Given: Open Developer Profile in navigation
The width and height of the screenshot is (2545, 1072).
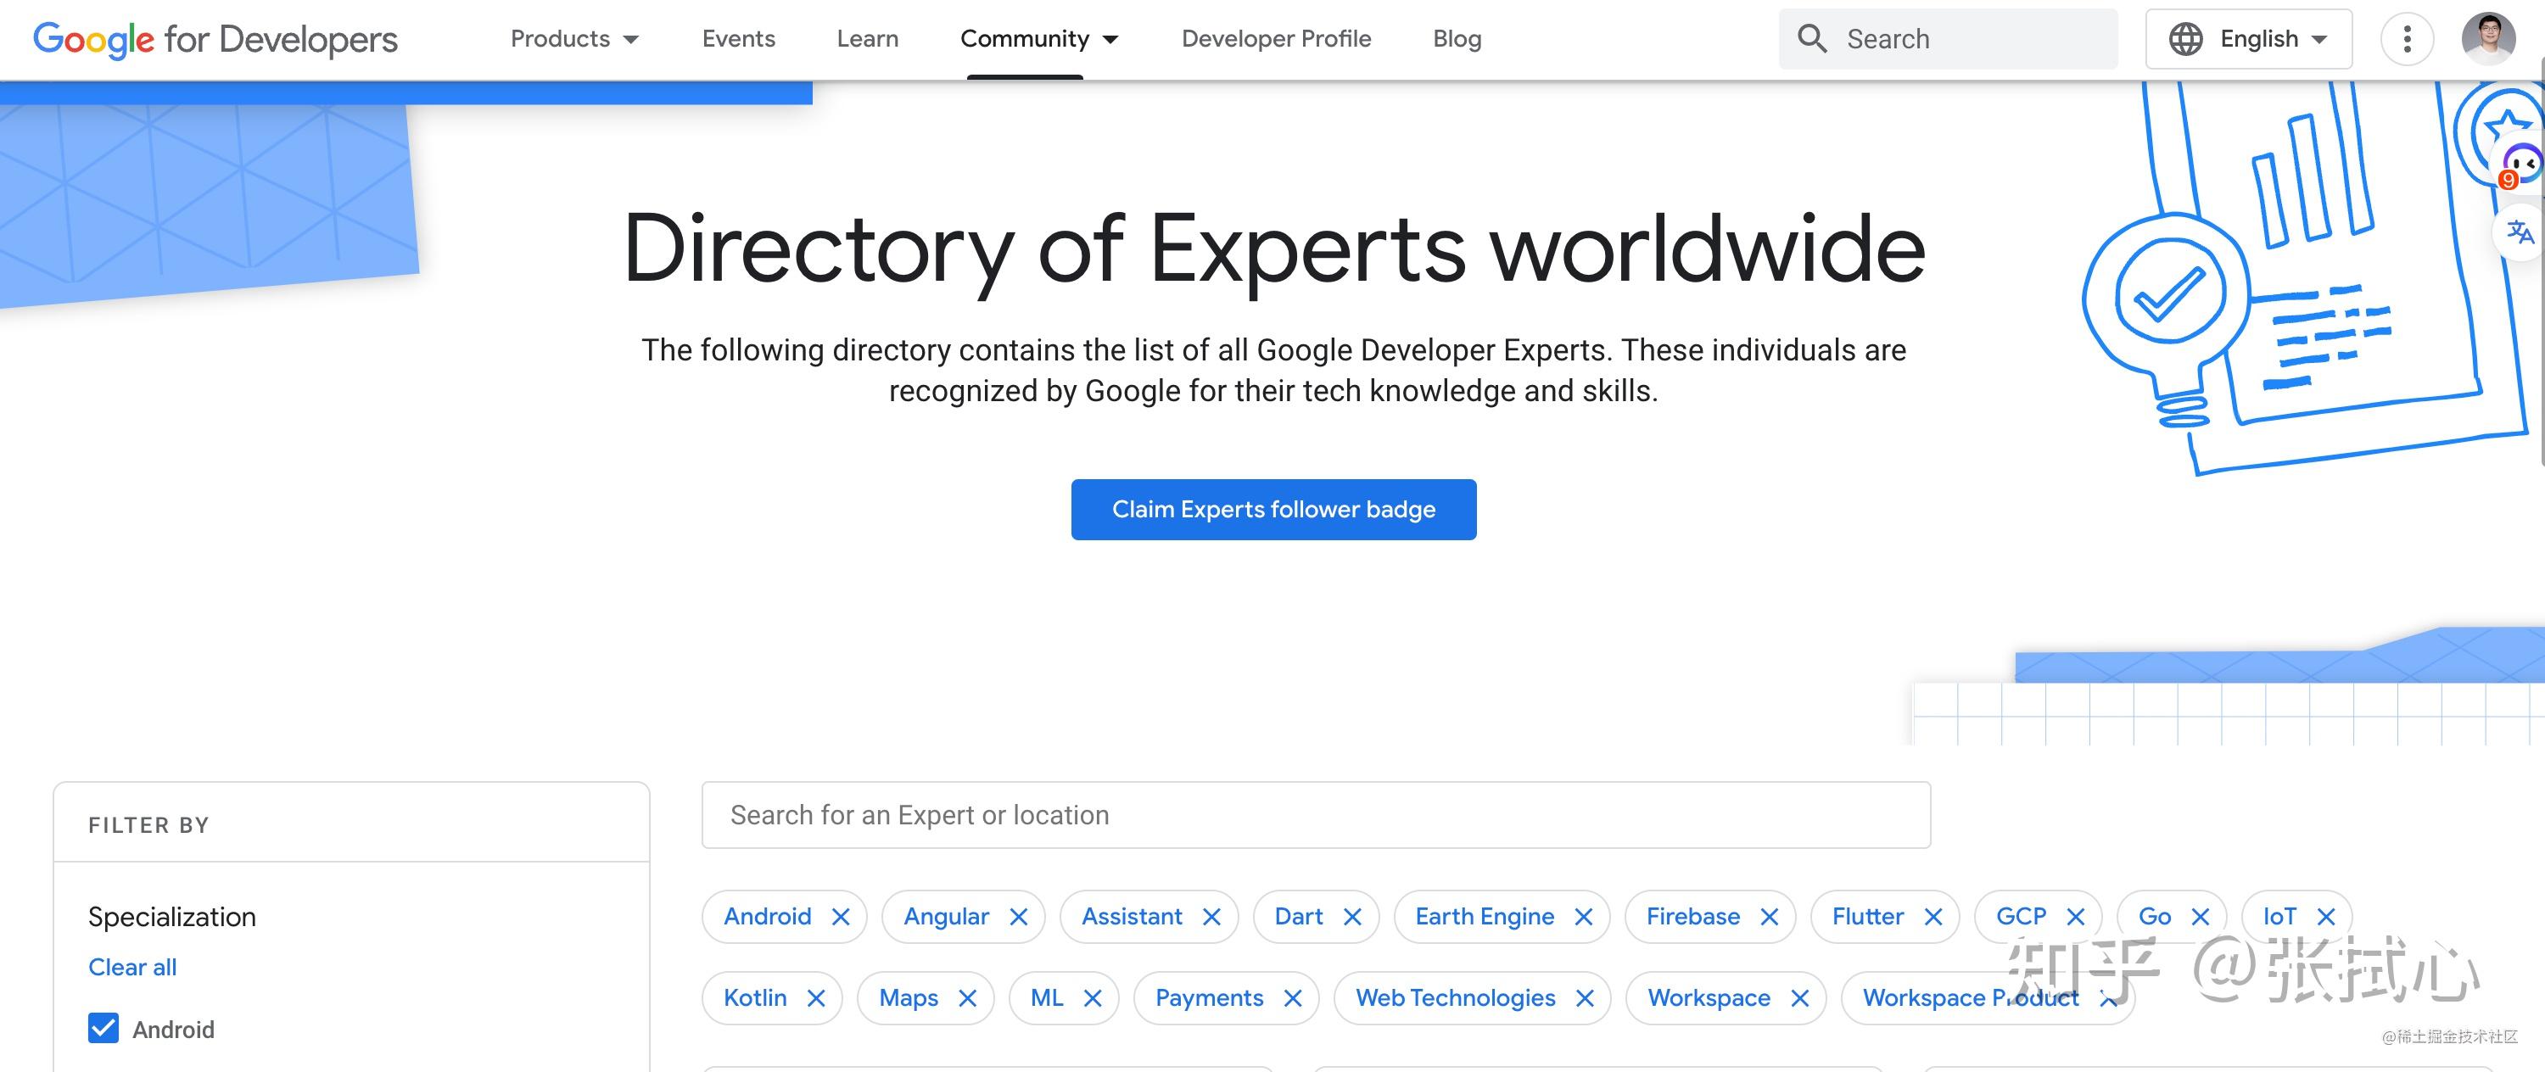Looking at the screenshot, I should click(x=1275, y=38).
